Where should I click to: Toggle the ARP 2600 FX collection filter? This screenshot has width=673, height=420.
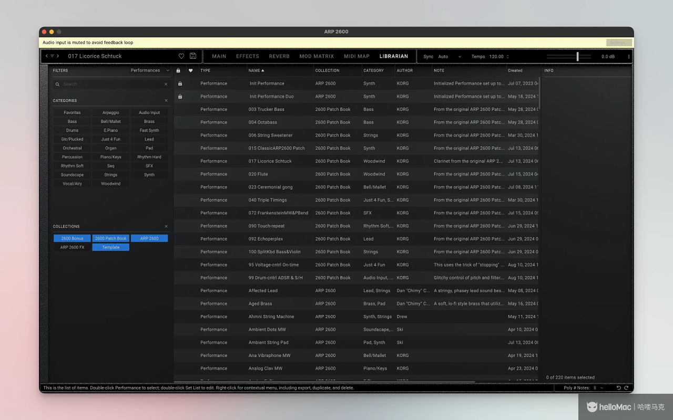tap(72, 247)
